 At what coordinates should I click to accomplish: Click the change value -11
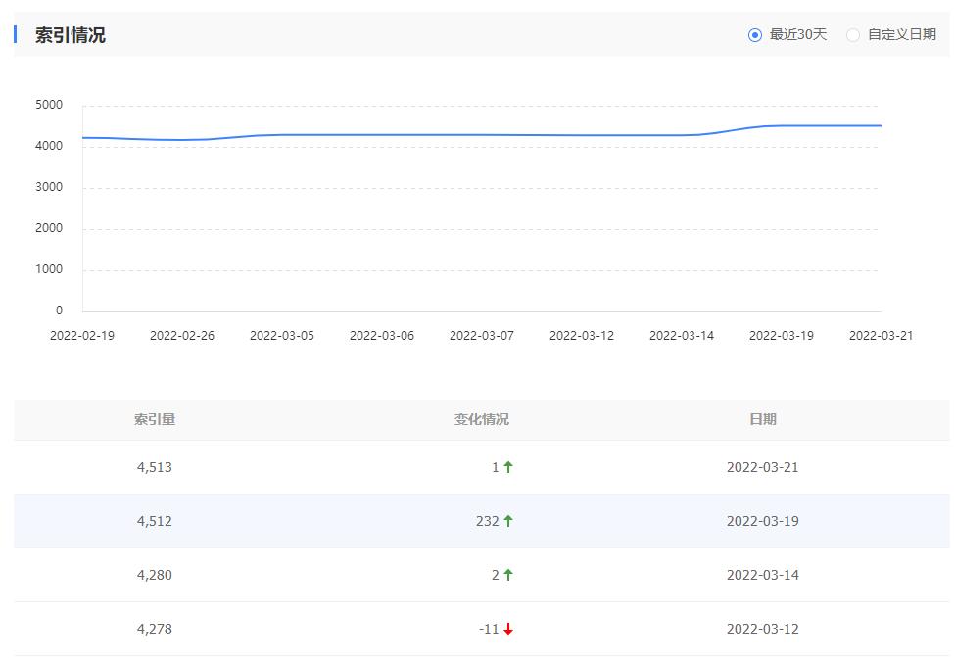489,629
